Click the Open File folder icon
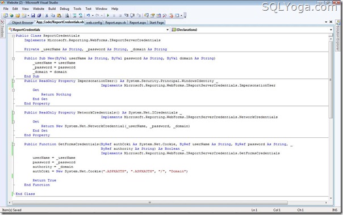This screenshot has width=343, height=215. 18,15
